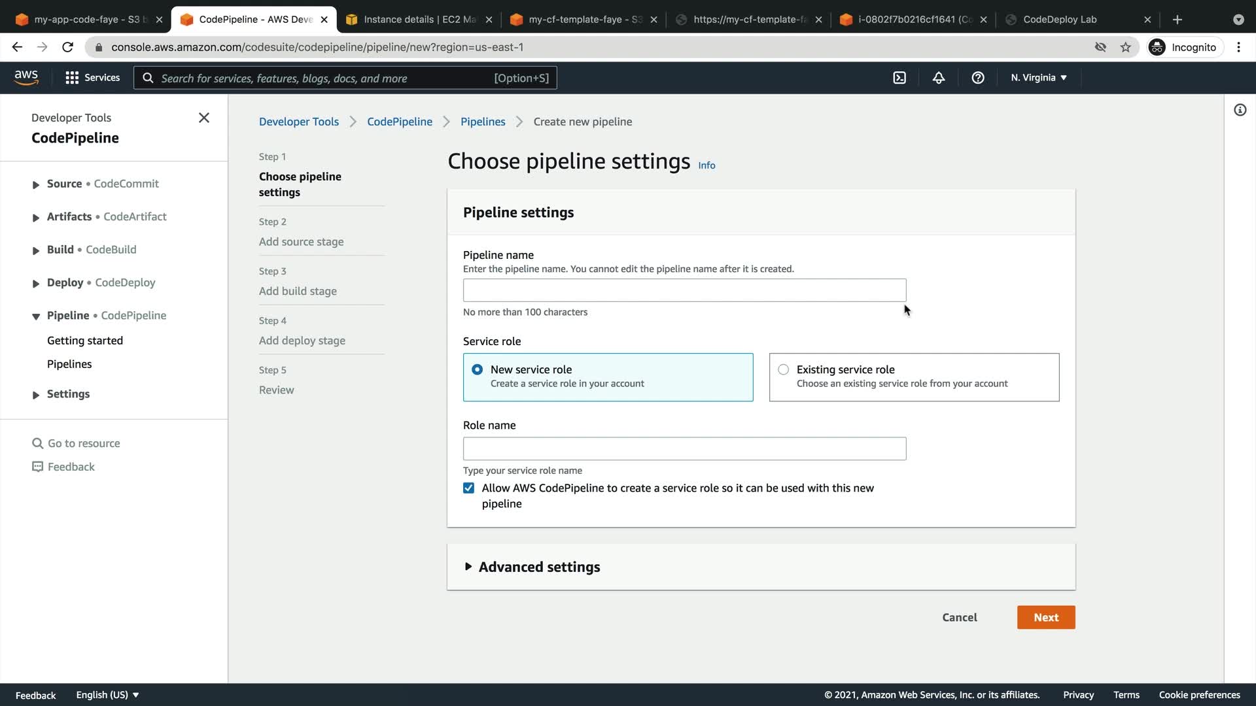The image size is (1256, 706).
Task: Select the Existing service role option
Action: pos(783,370)
